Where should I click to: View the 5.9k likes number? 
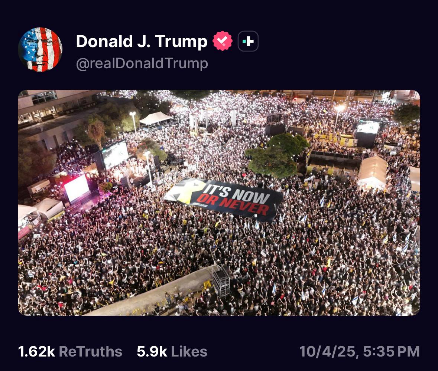tap(152, 351)
